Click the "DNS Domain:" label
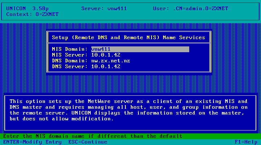This screenshot has width=261, height=145. coord(70,61)
